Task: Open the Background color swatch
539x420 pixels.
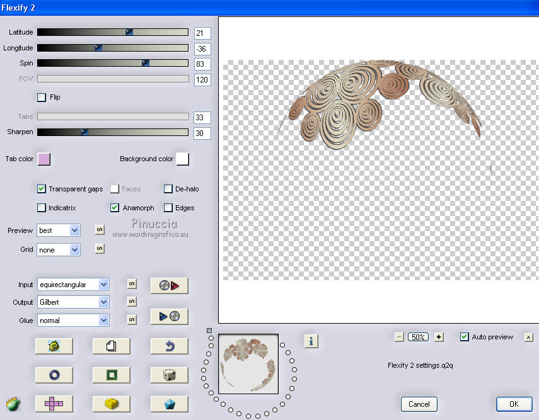Action: (x=183, y=159)
